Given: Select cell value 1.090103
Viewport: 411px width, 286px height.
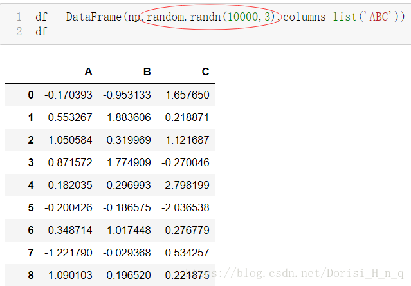Looking at the screenshot, I should coord(70,275).
